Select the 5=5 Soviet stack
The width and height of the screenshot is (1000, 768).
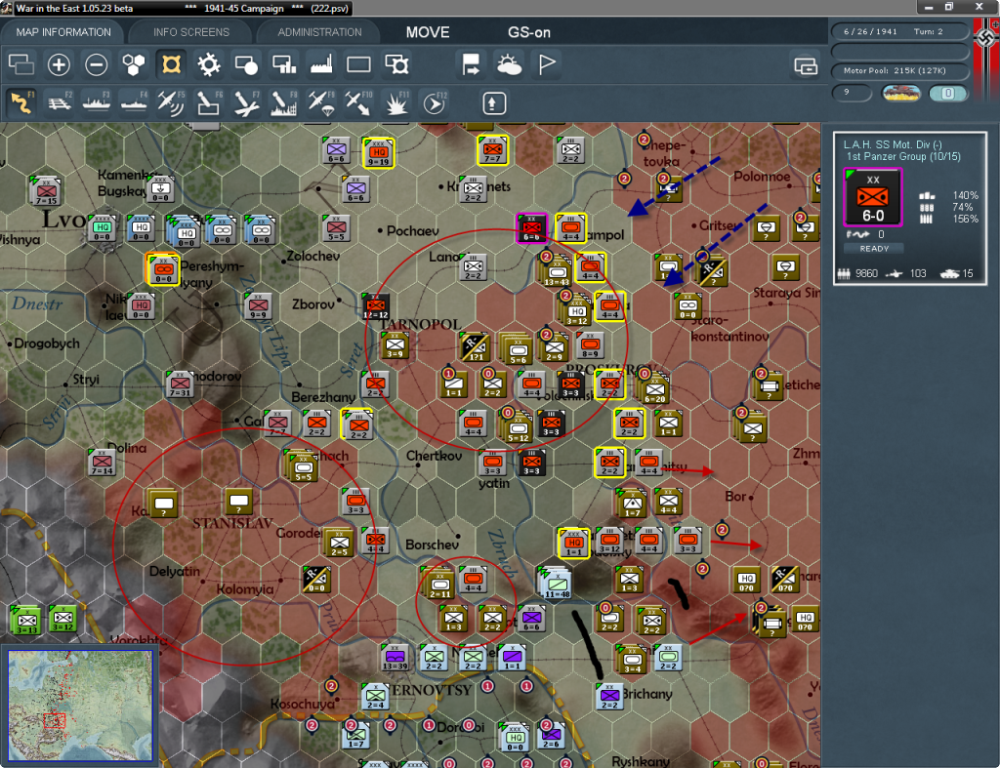303,467
